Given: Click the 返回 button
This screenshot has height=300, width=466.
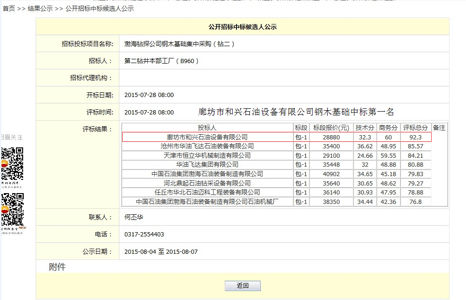Looking at the screenshot, I should coord(243,286).
